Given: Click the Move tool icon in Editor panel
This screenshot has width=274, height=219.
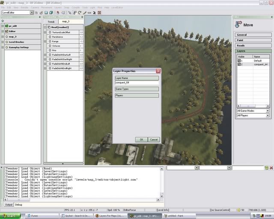Looking at the screenshot, I should coord(238,25).
